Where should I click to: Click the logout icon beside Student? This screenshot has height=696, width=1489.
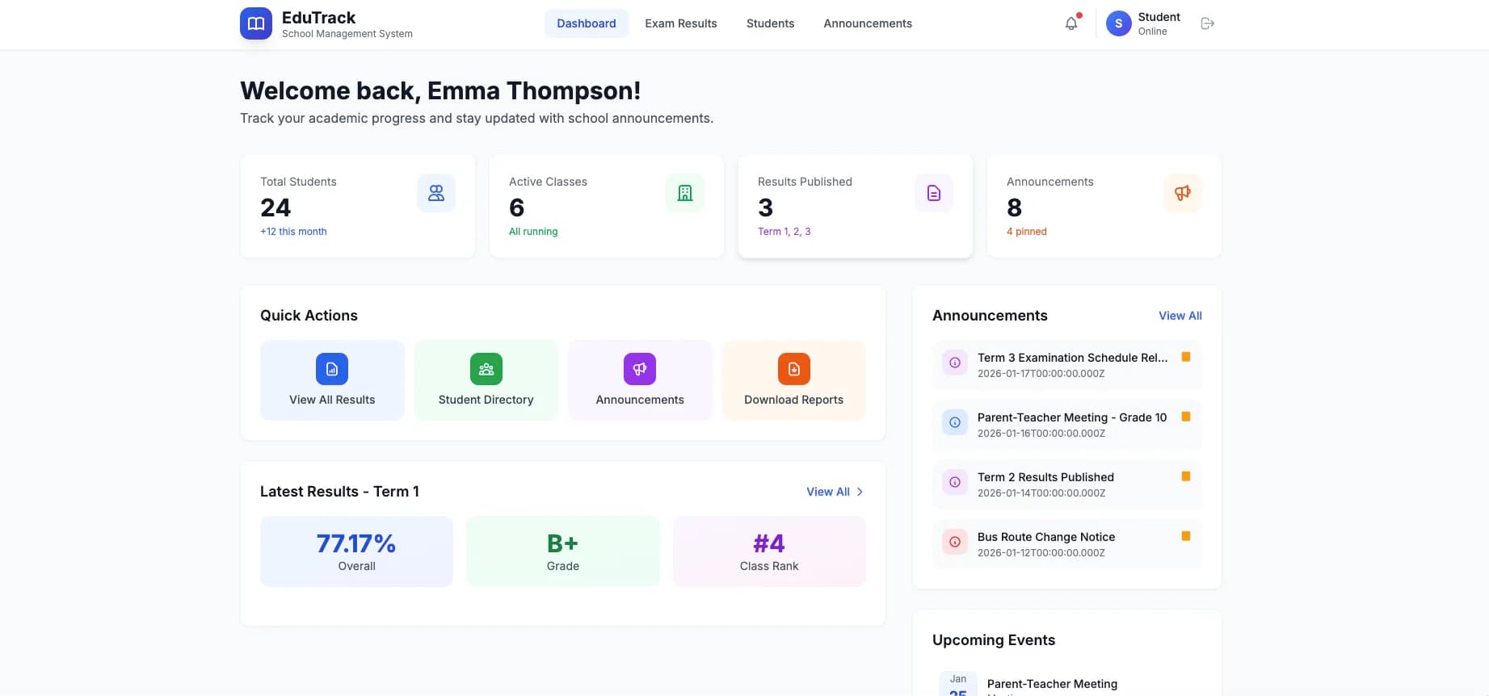coord(1207,23)
